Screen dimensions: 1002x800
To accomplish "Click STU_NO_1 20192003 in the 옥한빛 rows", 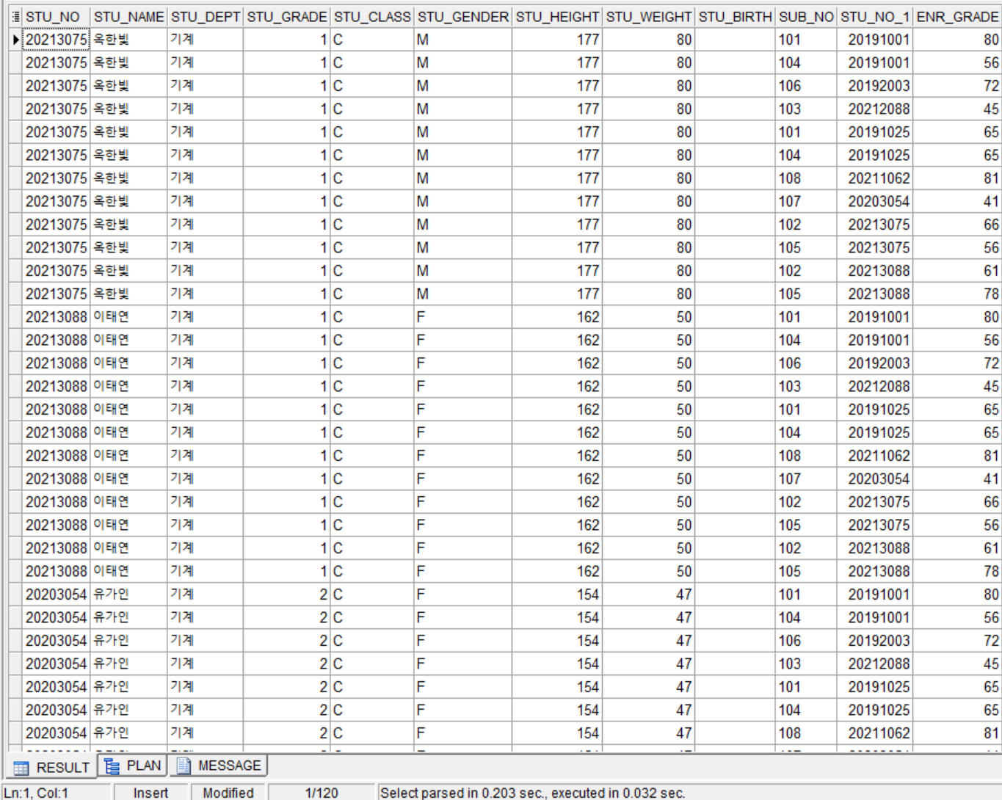I will 875,86.
